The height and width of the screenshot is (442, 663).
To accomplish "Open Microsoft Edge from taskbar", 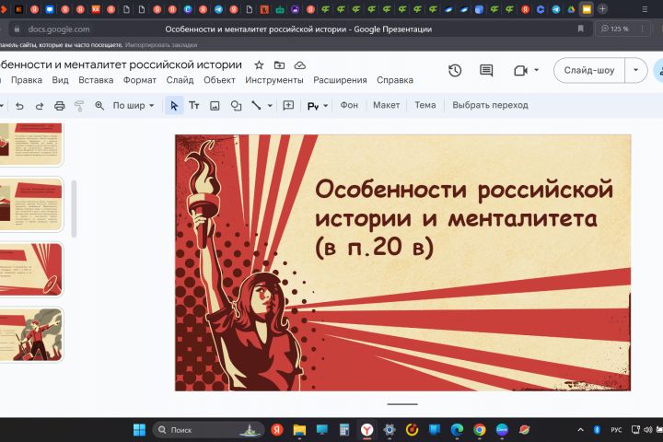I will pyautogui.click(x=457, y=430).
